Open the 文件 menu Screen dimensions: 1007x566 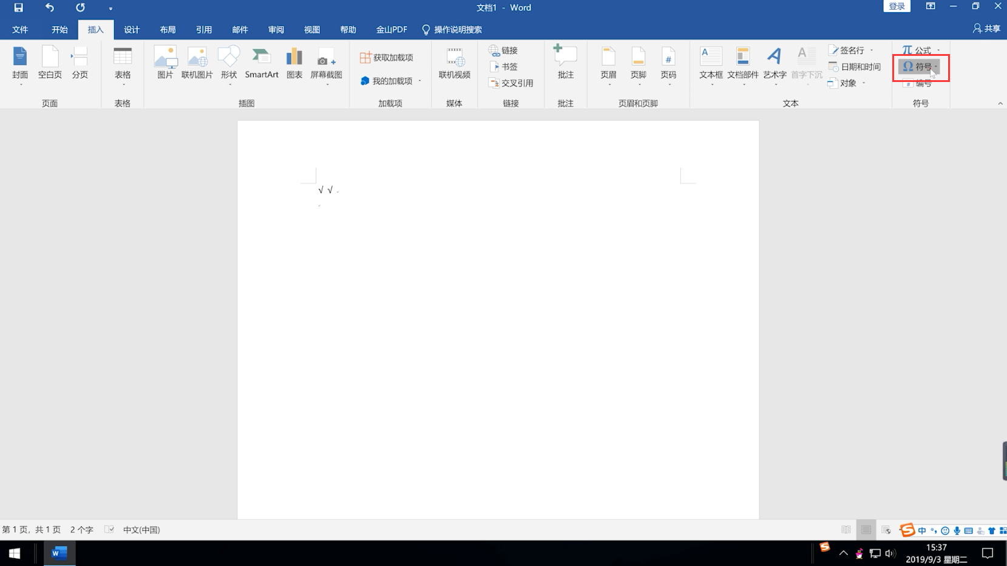(20, 29)
